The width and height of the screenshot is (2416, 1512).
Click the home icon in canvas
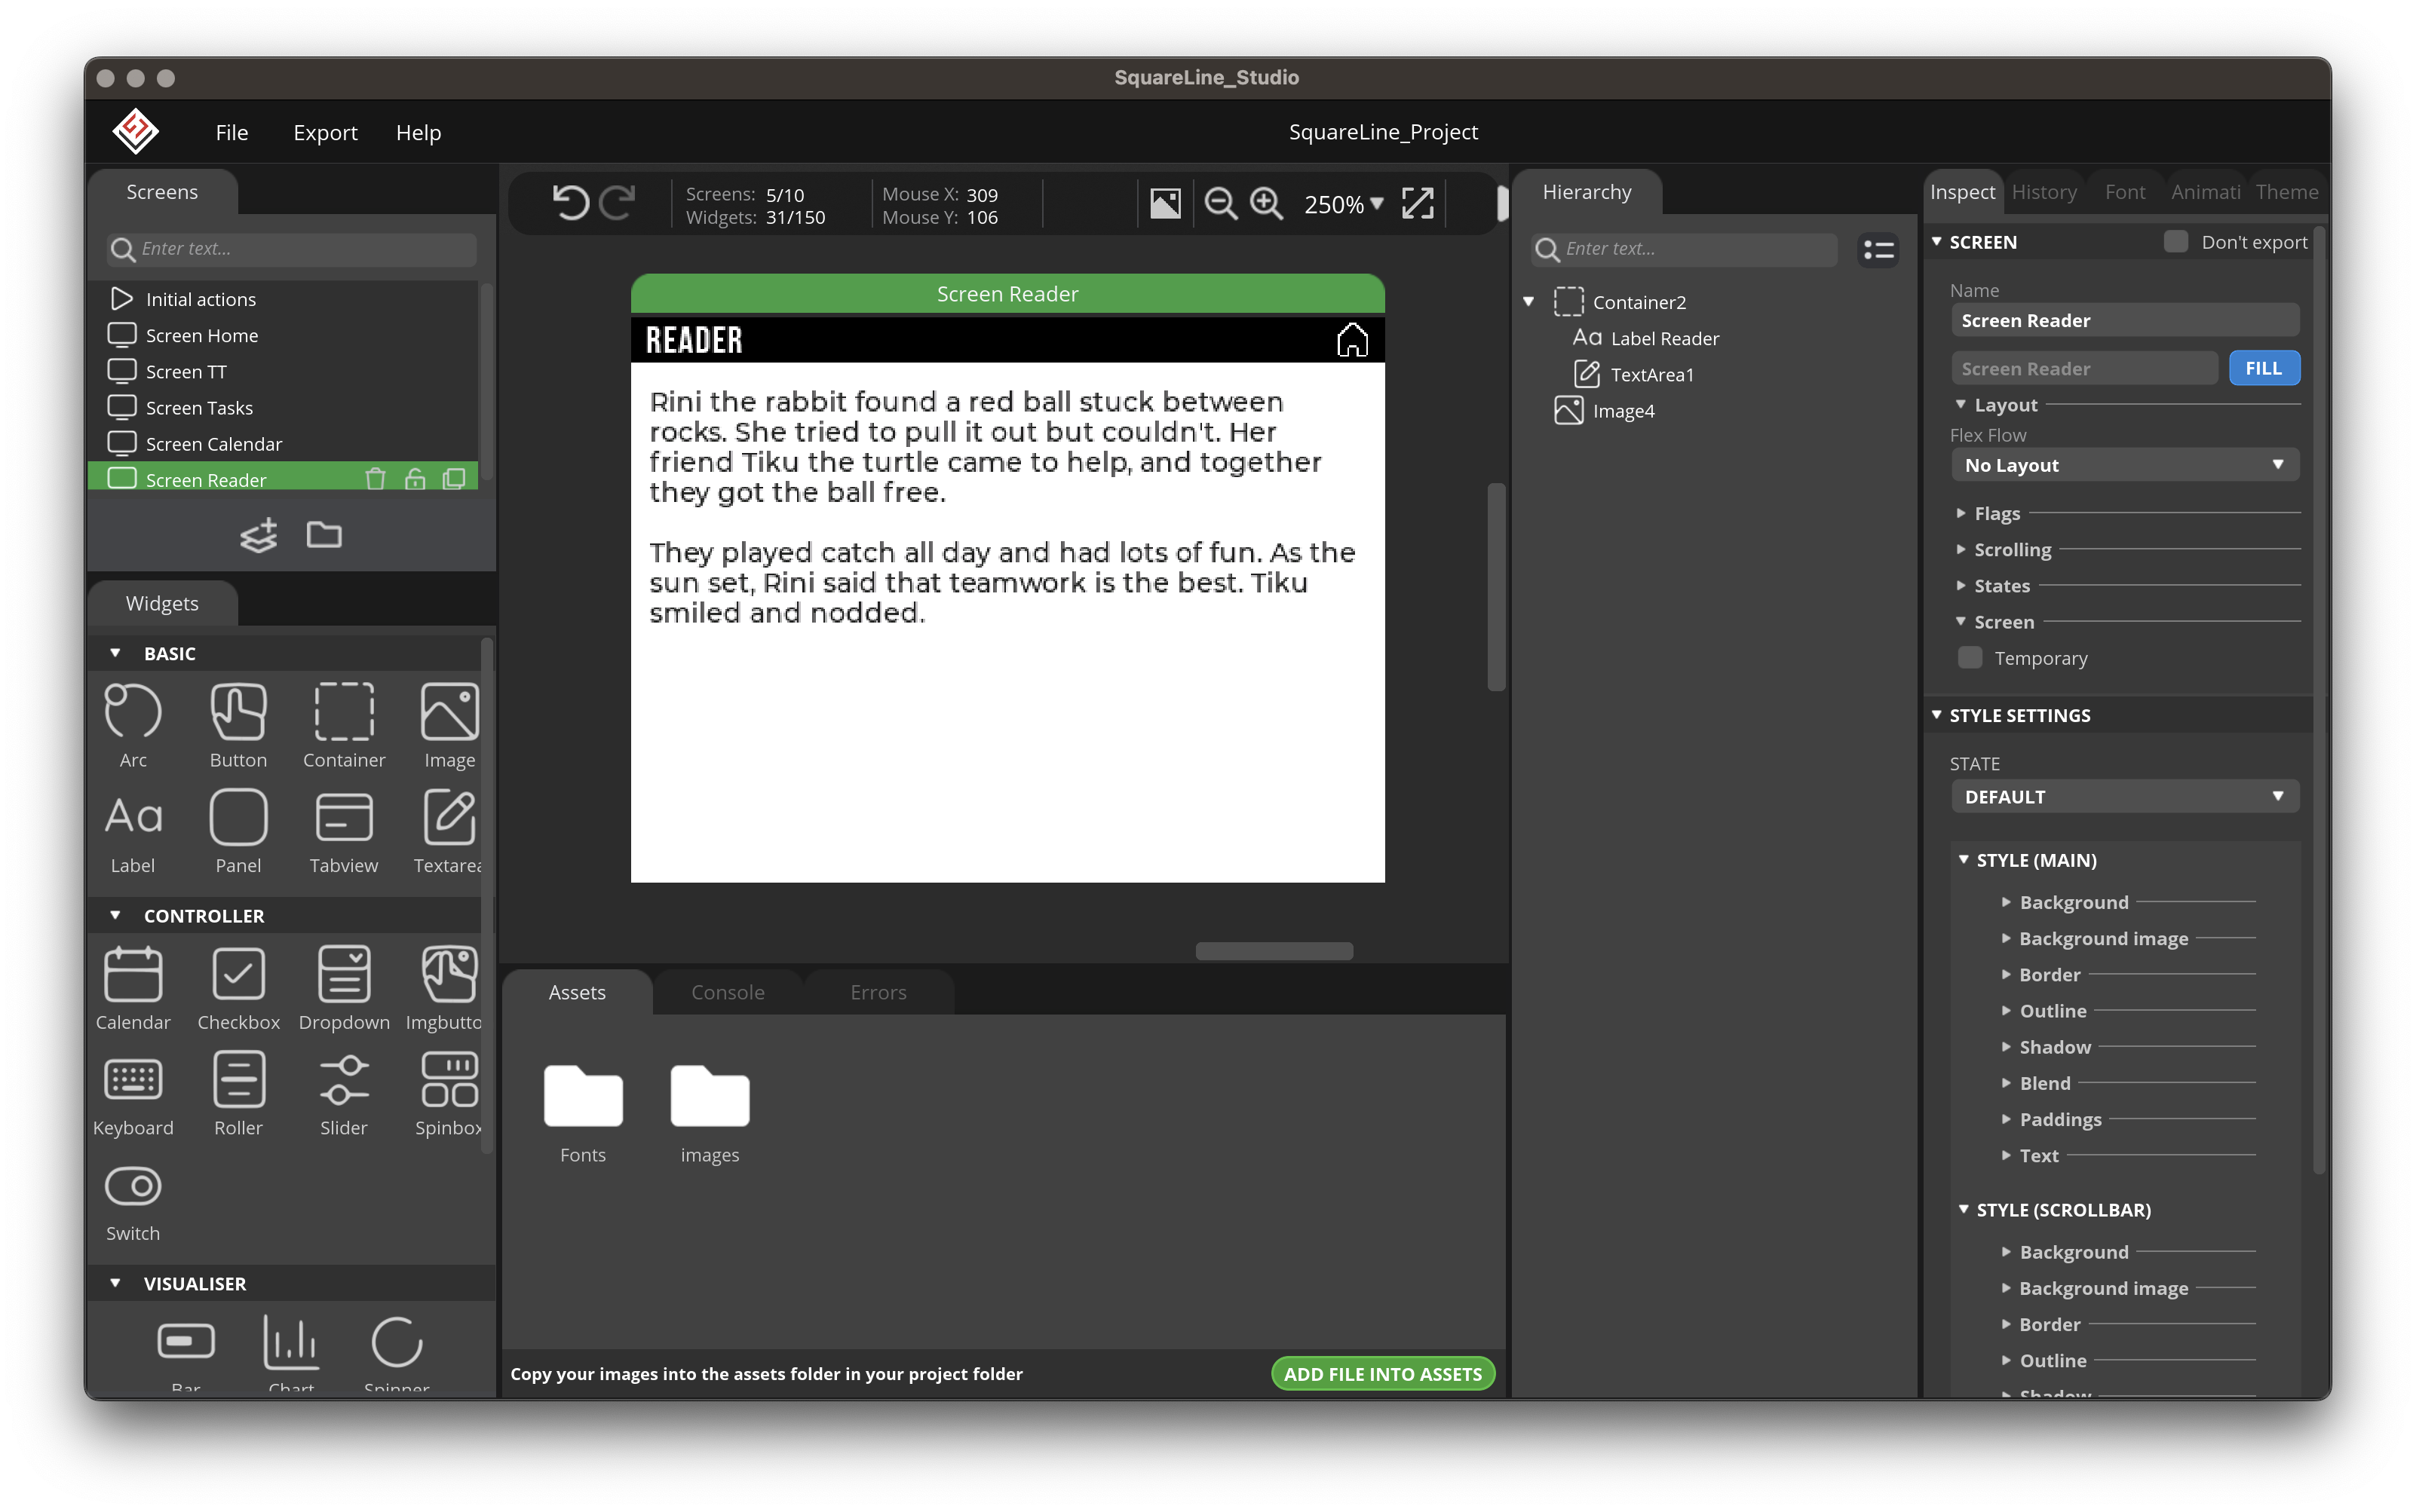point(1351,340)
